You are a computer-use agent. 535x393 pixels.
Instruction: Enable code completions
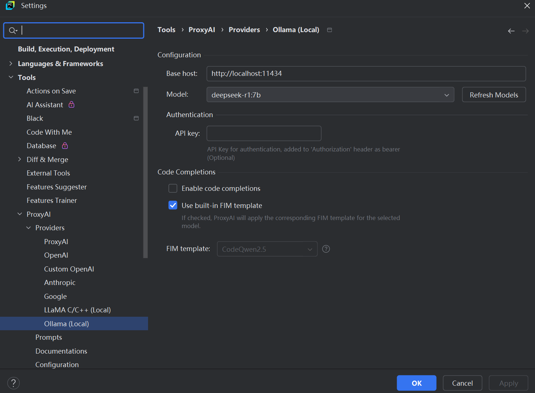click(172, 188)
